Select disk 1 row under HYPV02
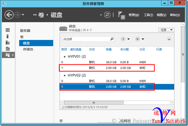The width and height of the screenshot is (188, 126). (117, 87)
